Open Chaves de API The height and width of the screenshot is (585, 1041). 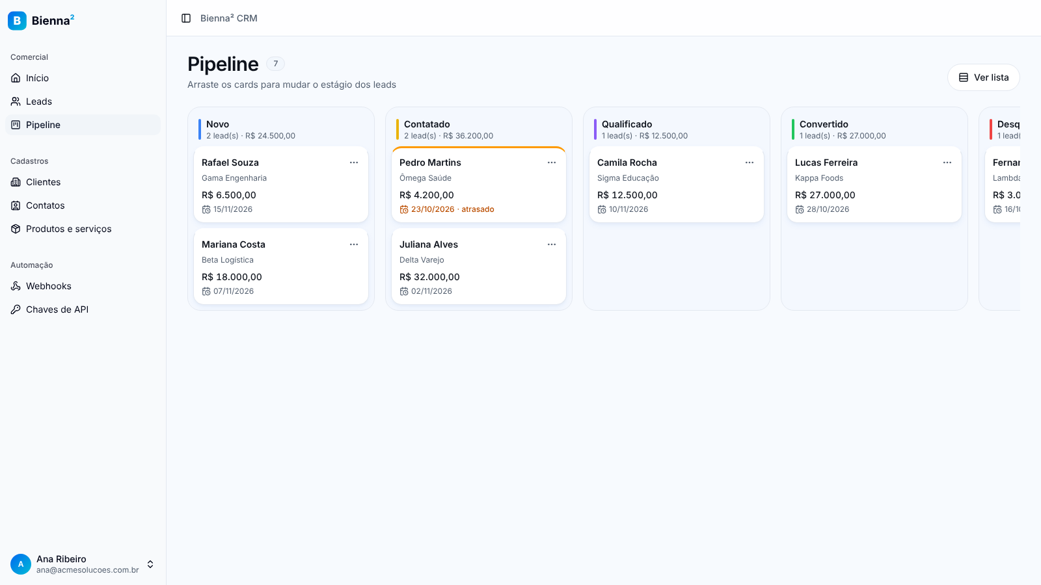(x=83, y=309)
